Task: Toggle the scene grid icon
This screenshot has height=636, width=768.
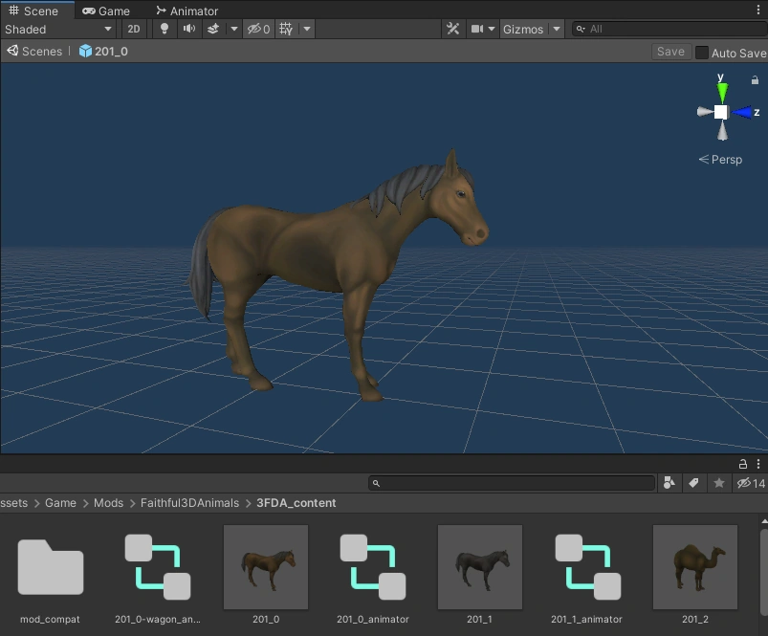Action: coord(286,29)
